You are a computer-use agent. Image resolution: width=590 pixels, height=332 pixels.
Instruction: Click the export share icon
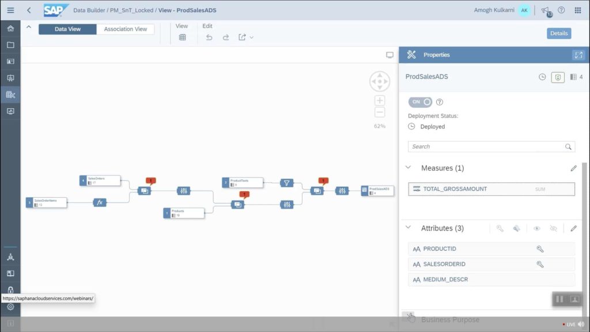(x=242, y=37)
